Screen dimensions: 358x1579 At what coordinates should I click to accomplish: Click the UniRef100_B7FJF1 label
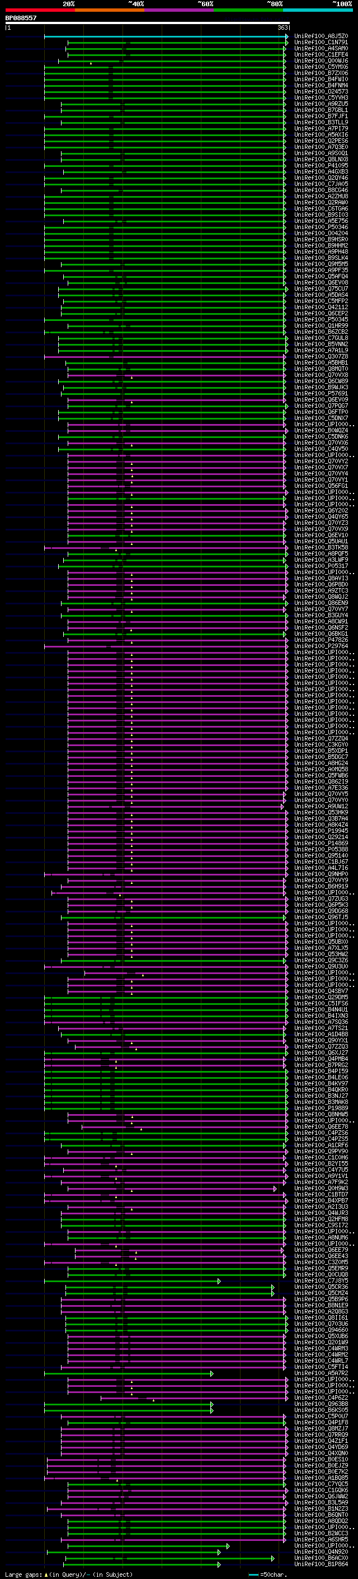click(x=321, y=116)
